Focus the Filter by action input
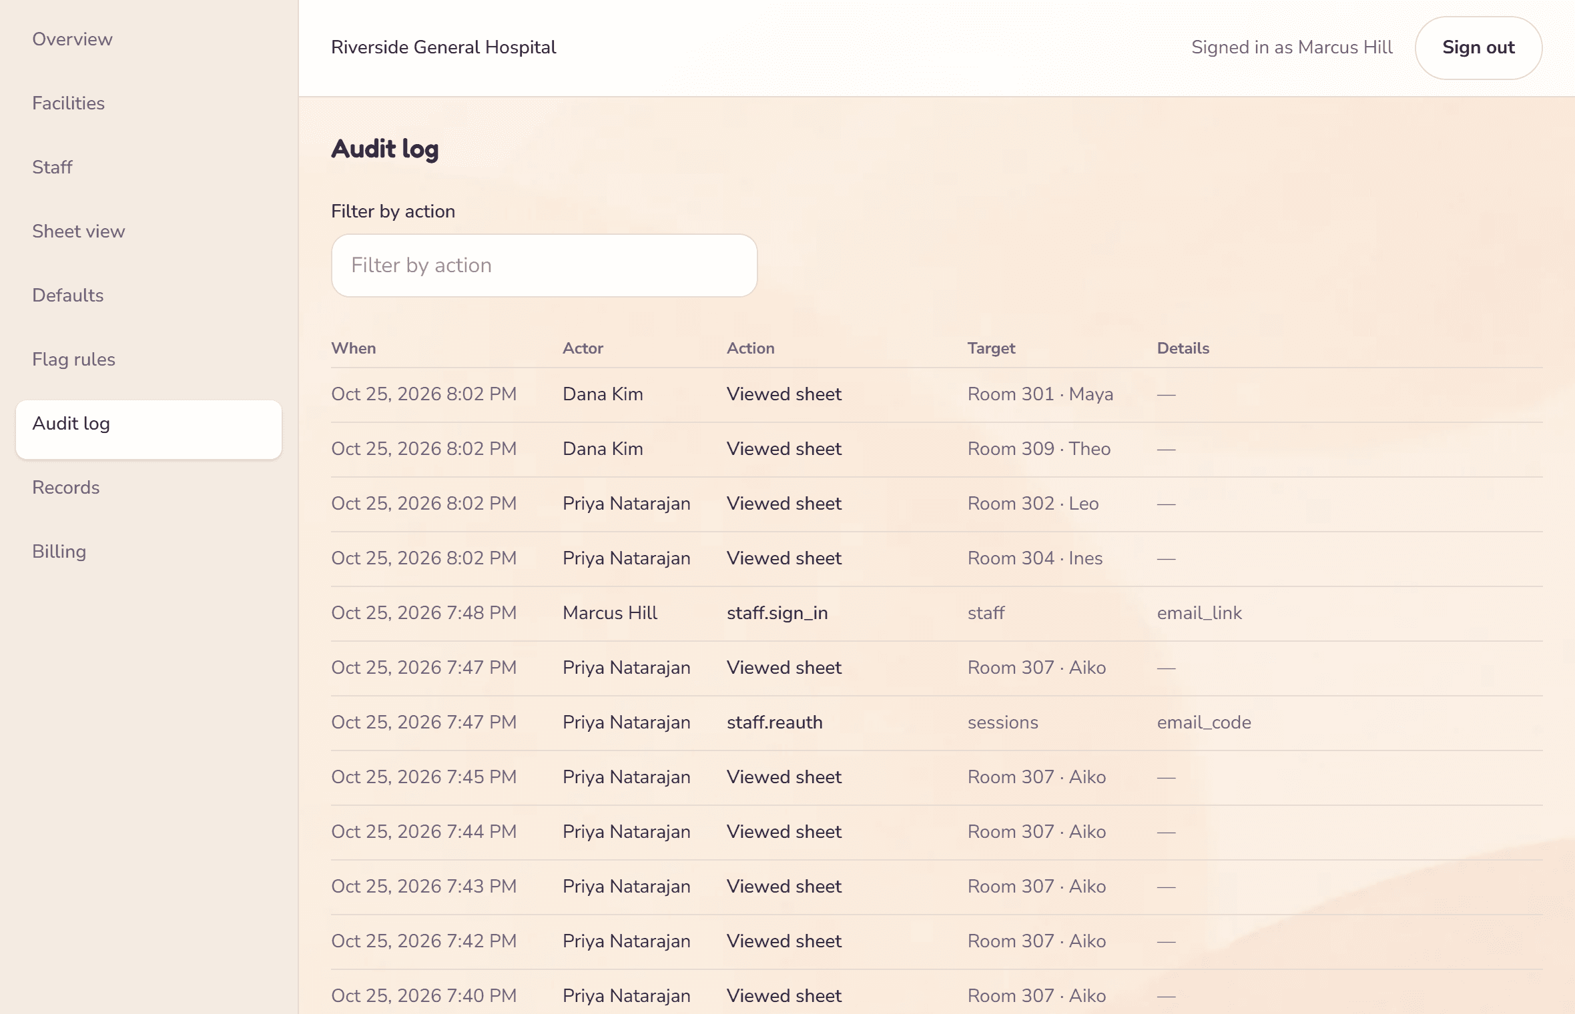The width and height of the screenshot is (1575, 1014). tap(545, 266)
